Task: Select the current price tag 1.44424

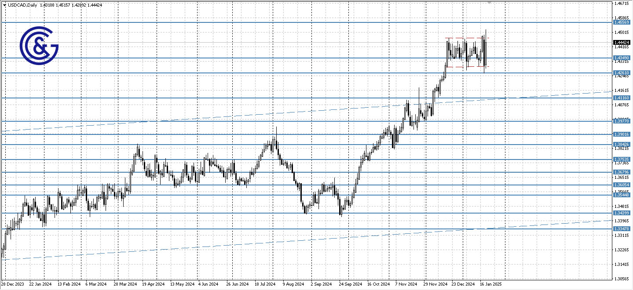Action: 623,42
